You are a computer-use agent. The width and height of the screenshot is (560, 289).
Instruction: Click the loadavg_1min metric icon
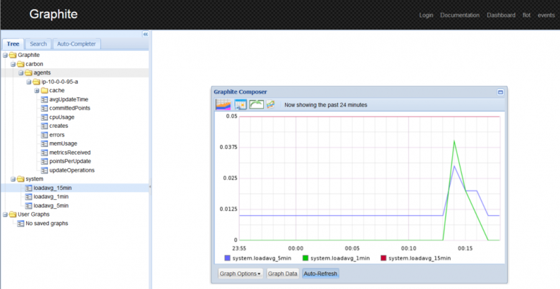[29, 197]
